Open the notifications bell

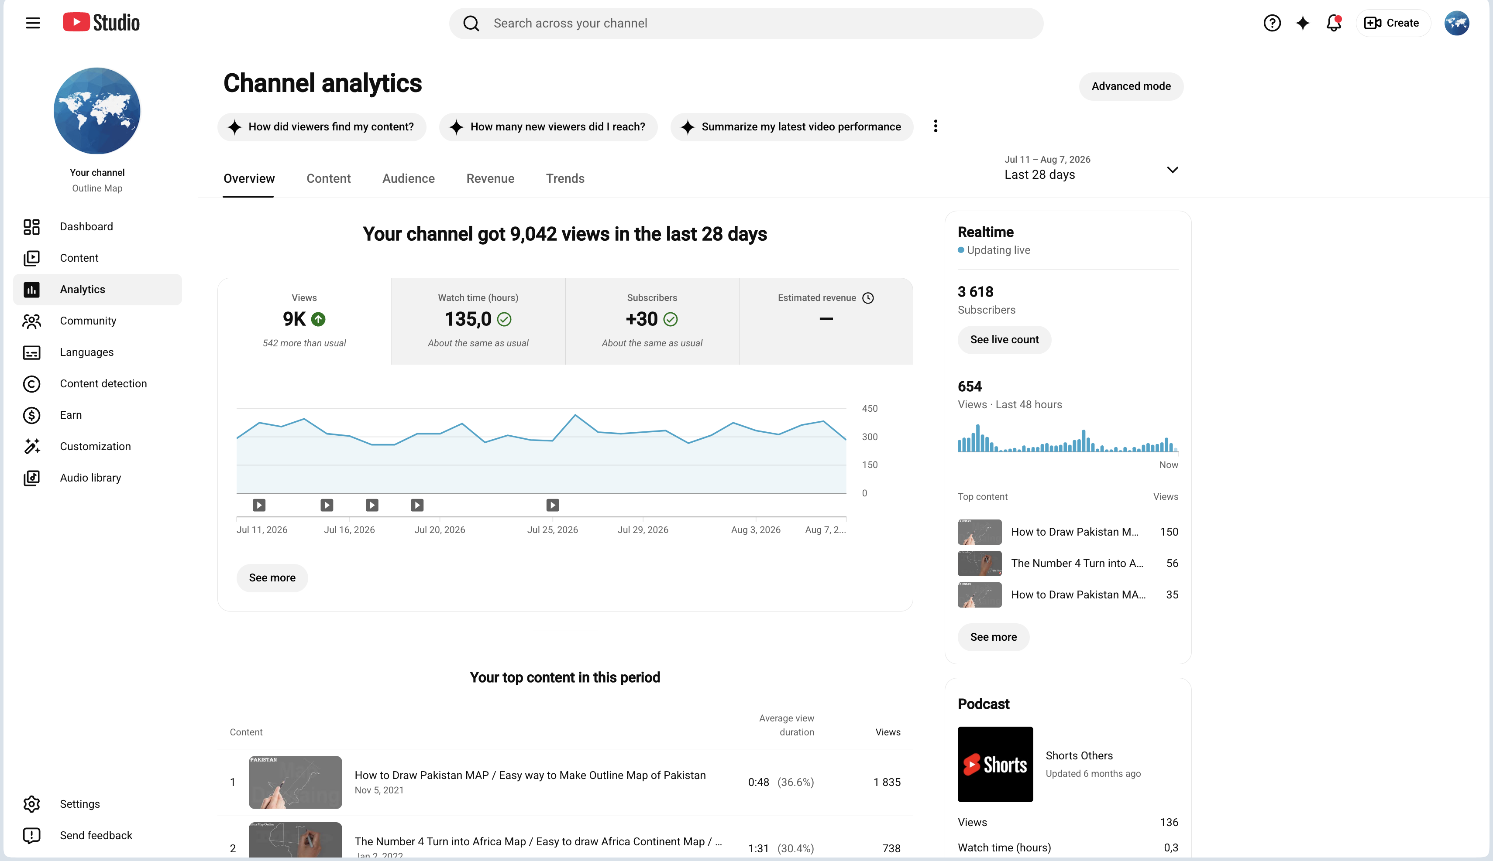tap(1334, 23)
